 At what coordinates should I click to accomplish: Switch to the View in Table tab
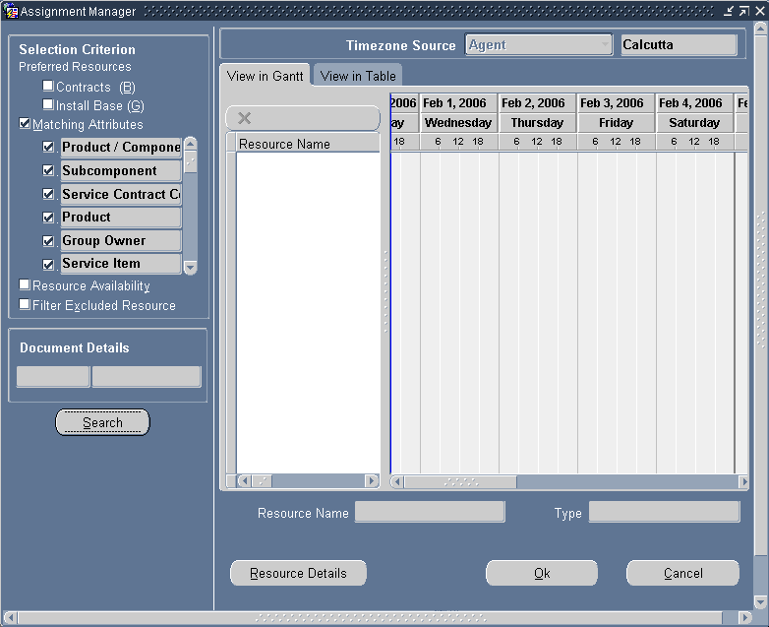[358, 76]
